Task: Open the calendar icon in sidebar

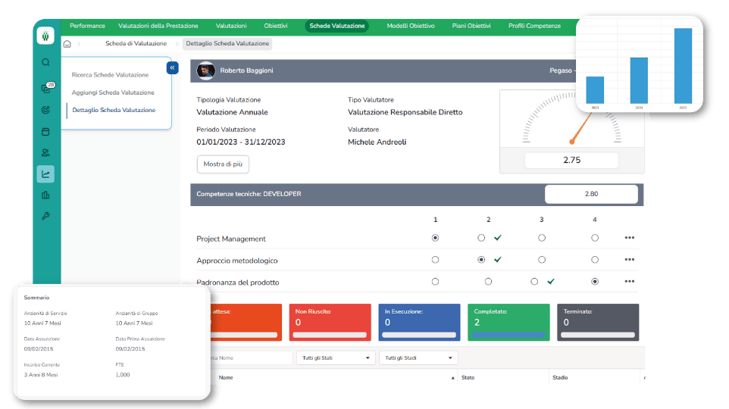Action: (45, 131)
